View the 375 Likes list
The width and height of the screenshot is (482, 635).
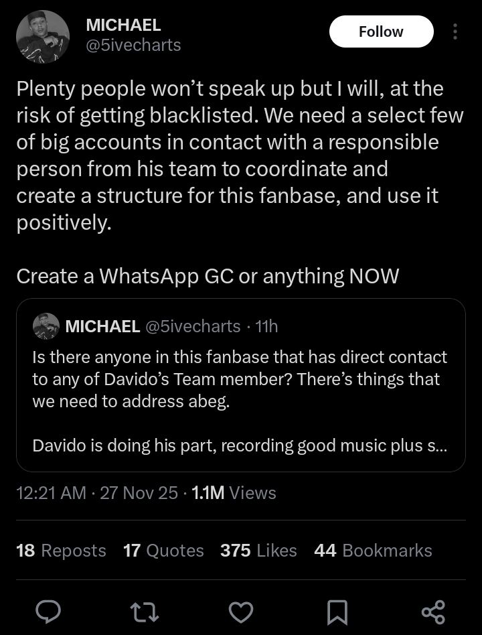258,551
